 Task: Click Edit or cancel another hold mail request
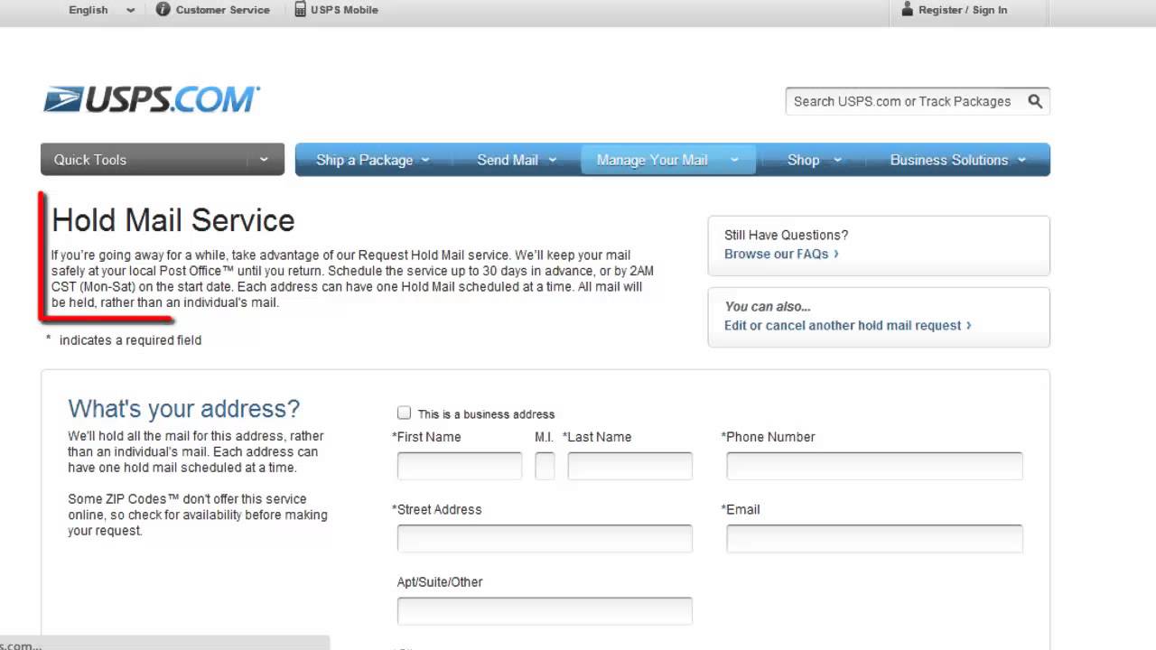[x=847, y=325]
